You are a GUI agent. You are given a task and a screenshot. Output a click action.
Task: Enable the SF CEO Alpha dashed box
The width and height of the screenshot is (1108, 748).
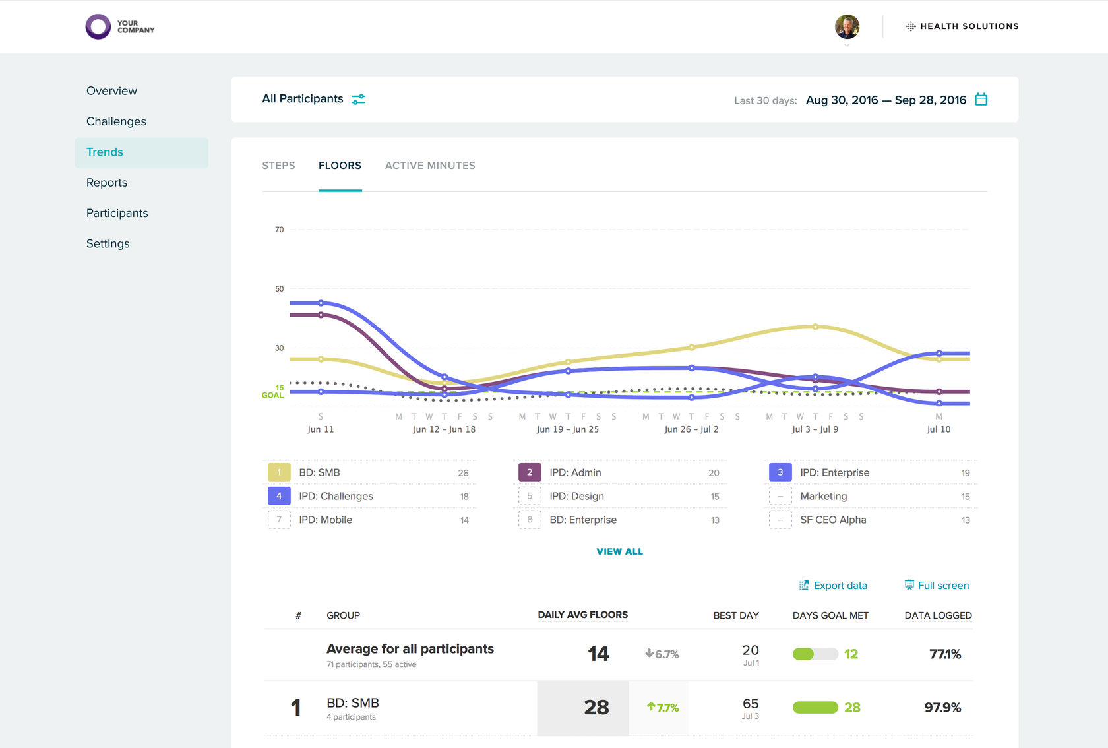pyautogui.click(x=780, y=520)
